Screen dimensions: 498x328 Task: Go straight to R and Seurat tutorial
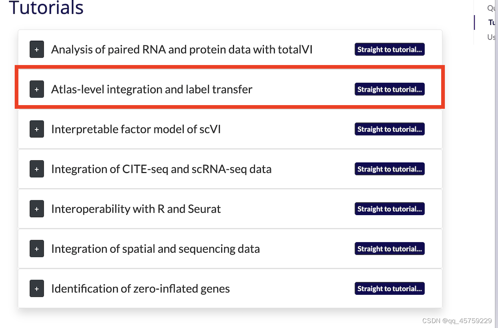389,209
